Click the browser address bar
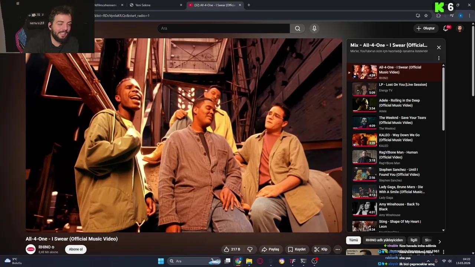Screen dimensions: 475x267 coord(252,16)
